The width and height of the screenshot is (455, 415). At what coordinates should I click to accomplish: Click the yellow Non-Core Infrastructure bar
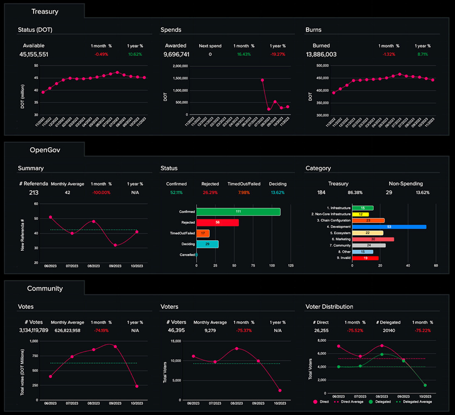click(x=360, y=214)
